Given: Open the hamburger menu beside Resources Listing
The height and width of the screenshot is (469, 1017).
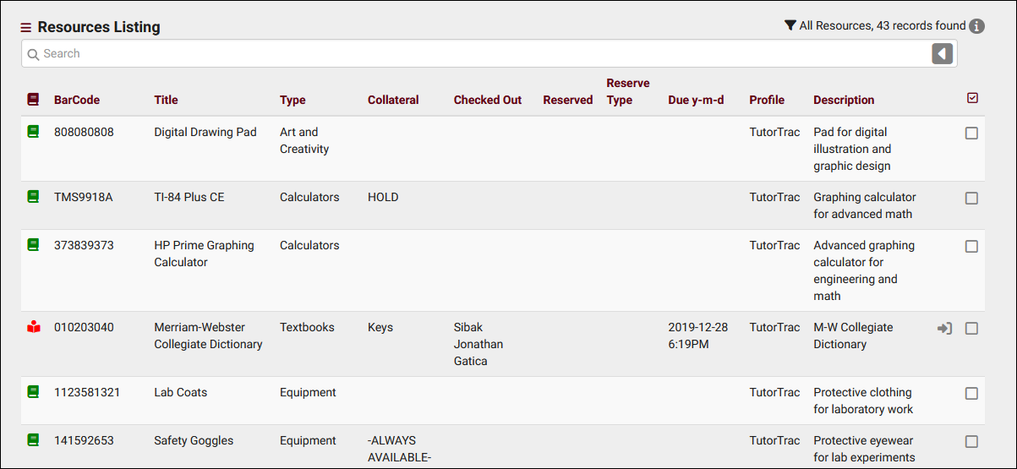Looking at the screenshot, I should tap(26, 28).
